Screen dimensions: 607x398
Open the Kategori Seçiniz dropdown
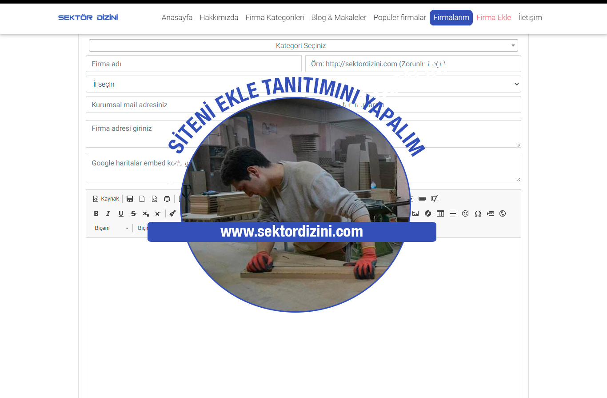click(x=303, y=45)
